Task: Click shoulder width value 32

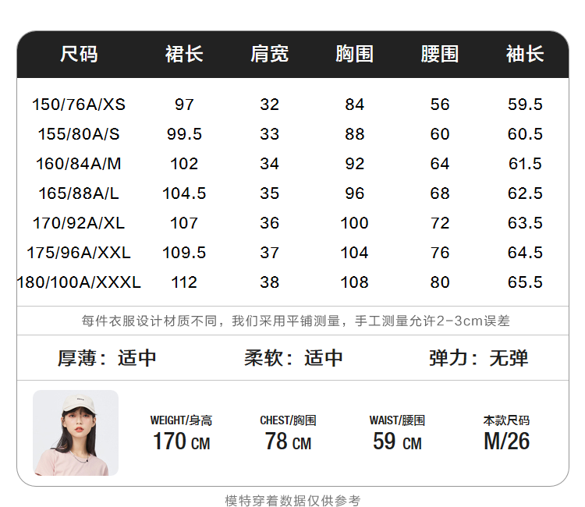Action: click(x=269, y=105)
